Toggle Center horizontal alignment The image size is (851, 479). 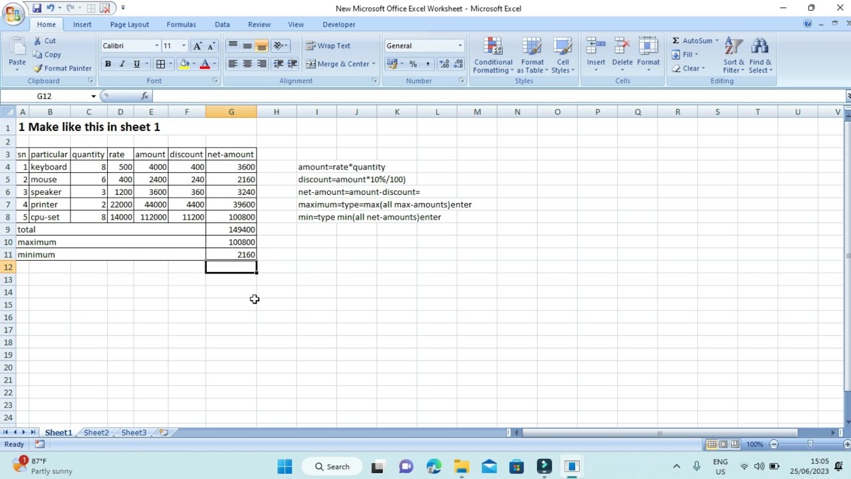click(247, 64)
